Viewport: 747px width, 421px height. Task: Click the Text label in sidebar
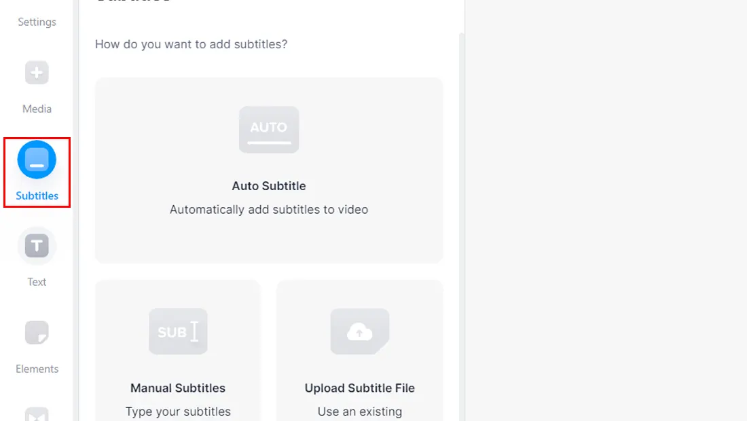click(x=37, y=282)
